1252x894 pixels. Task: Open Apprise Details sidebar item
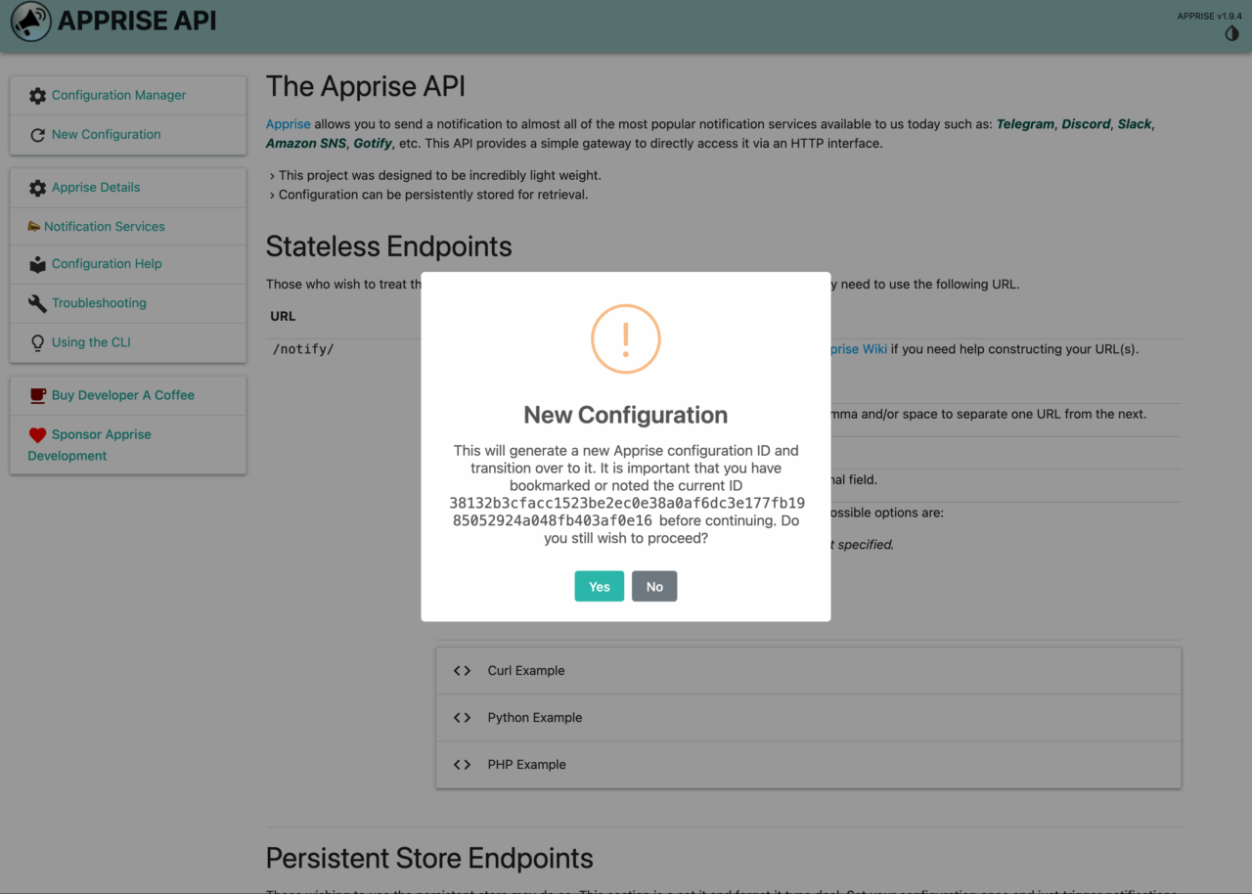[x=128, y=188]
